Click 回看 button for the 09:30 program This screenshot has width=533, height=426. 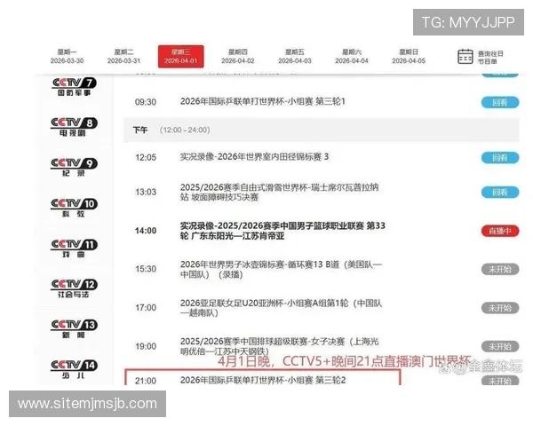coord(500,102)
